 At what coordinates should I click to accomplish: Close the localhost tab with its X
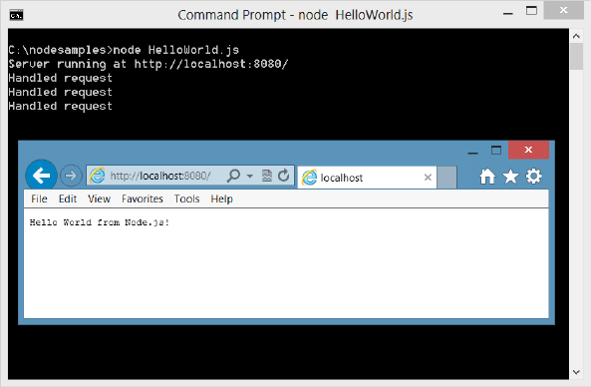pos(428,178)
